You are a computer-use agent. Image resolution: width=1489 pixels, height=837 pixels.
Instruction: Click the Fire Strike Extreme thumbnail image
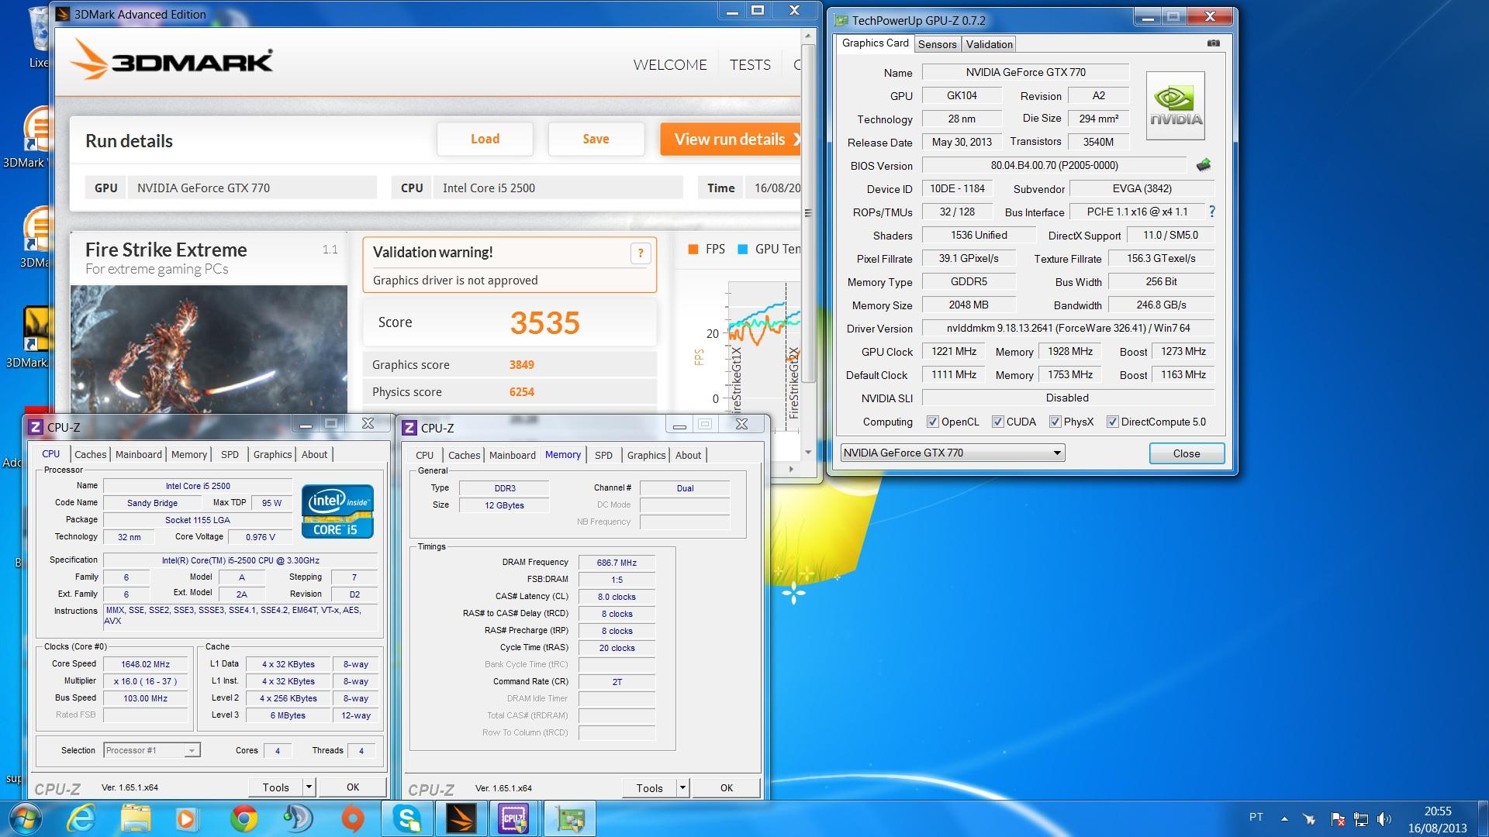pyautogui.click(x=209, y=349)
